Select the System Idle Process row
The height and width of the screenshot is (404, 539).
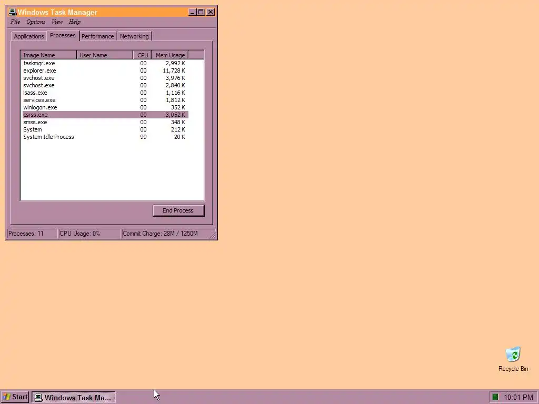coord(105,137)
